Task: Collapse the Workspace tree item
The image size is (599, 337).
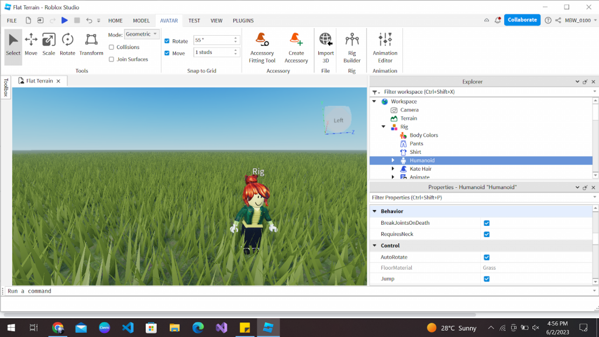Action: 375,101
